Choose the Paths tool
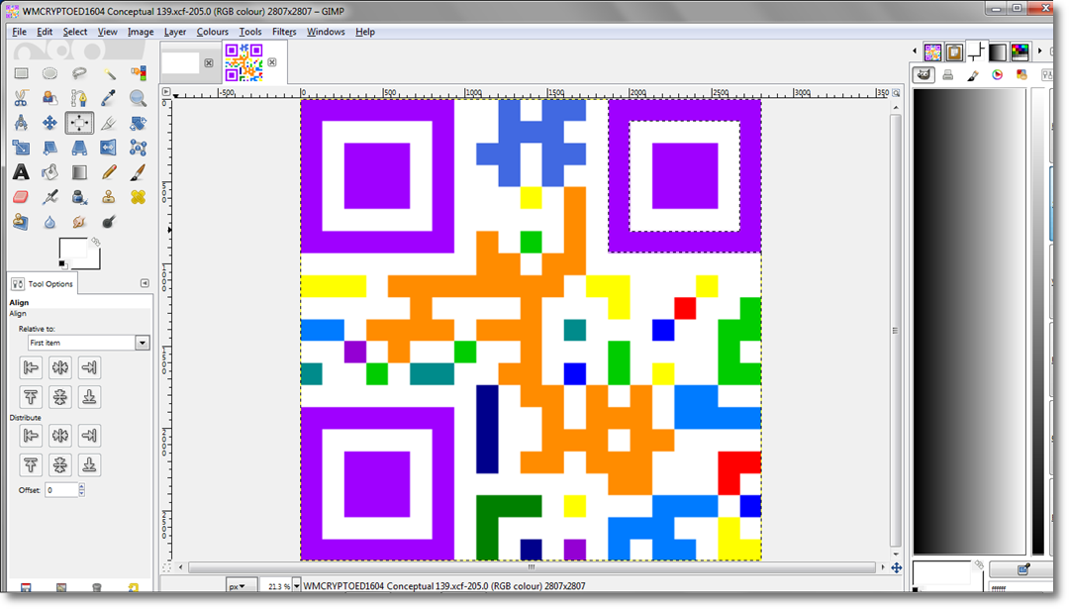The height and width of the screenshot is (609, 1069). pos(79,98)
